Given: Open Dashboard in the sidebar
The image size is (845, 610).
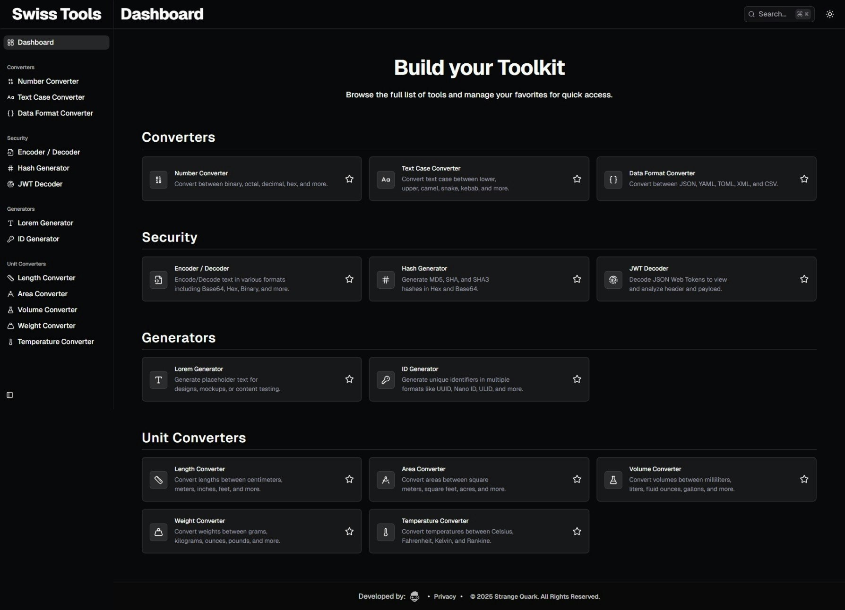Looking at the screenshot, I should [x=35, y=43].
